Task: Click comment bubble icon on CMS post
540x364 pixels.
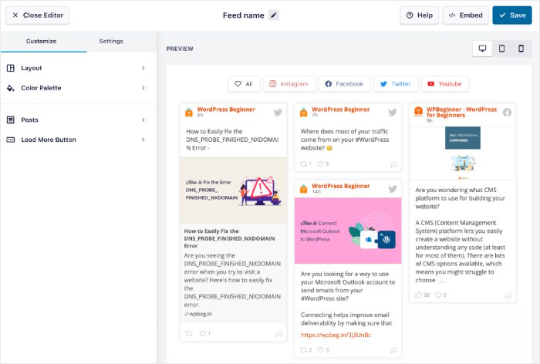Action: 438,295
